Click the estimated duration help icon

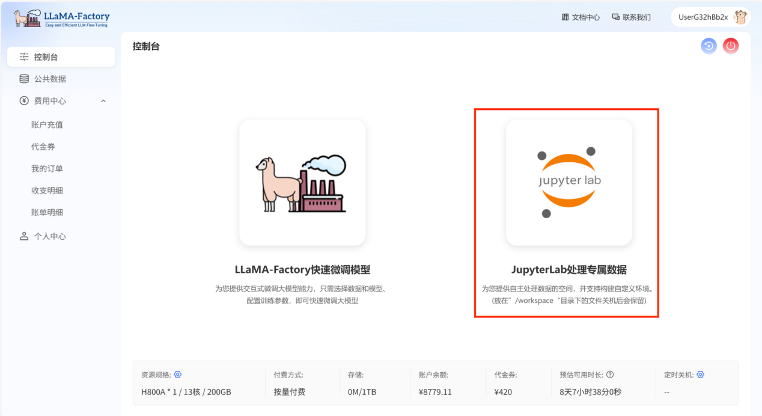coord(610,375)
